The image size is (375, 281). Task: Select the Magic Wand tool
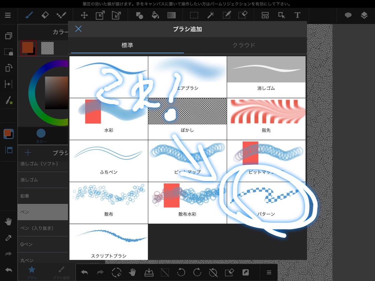[x=211, y=15]
